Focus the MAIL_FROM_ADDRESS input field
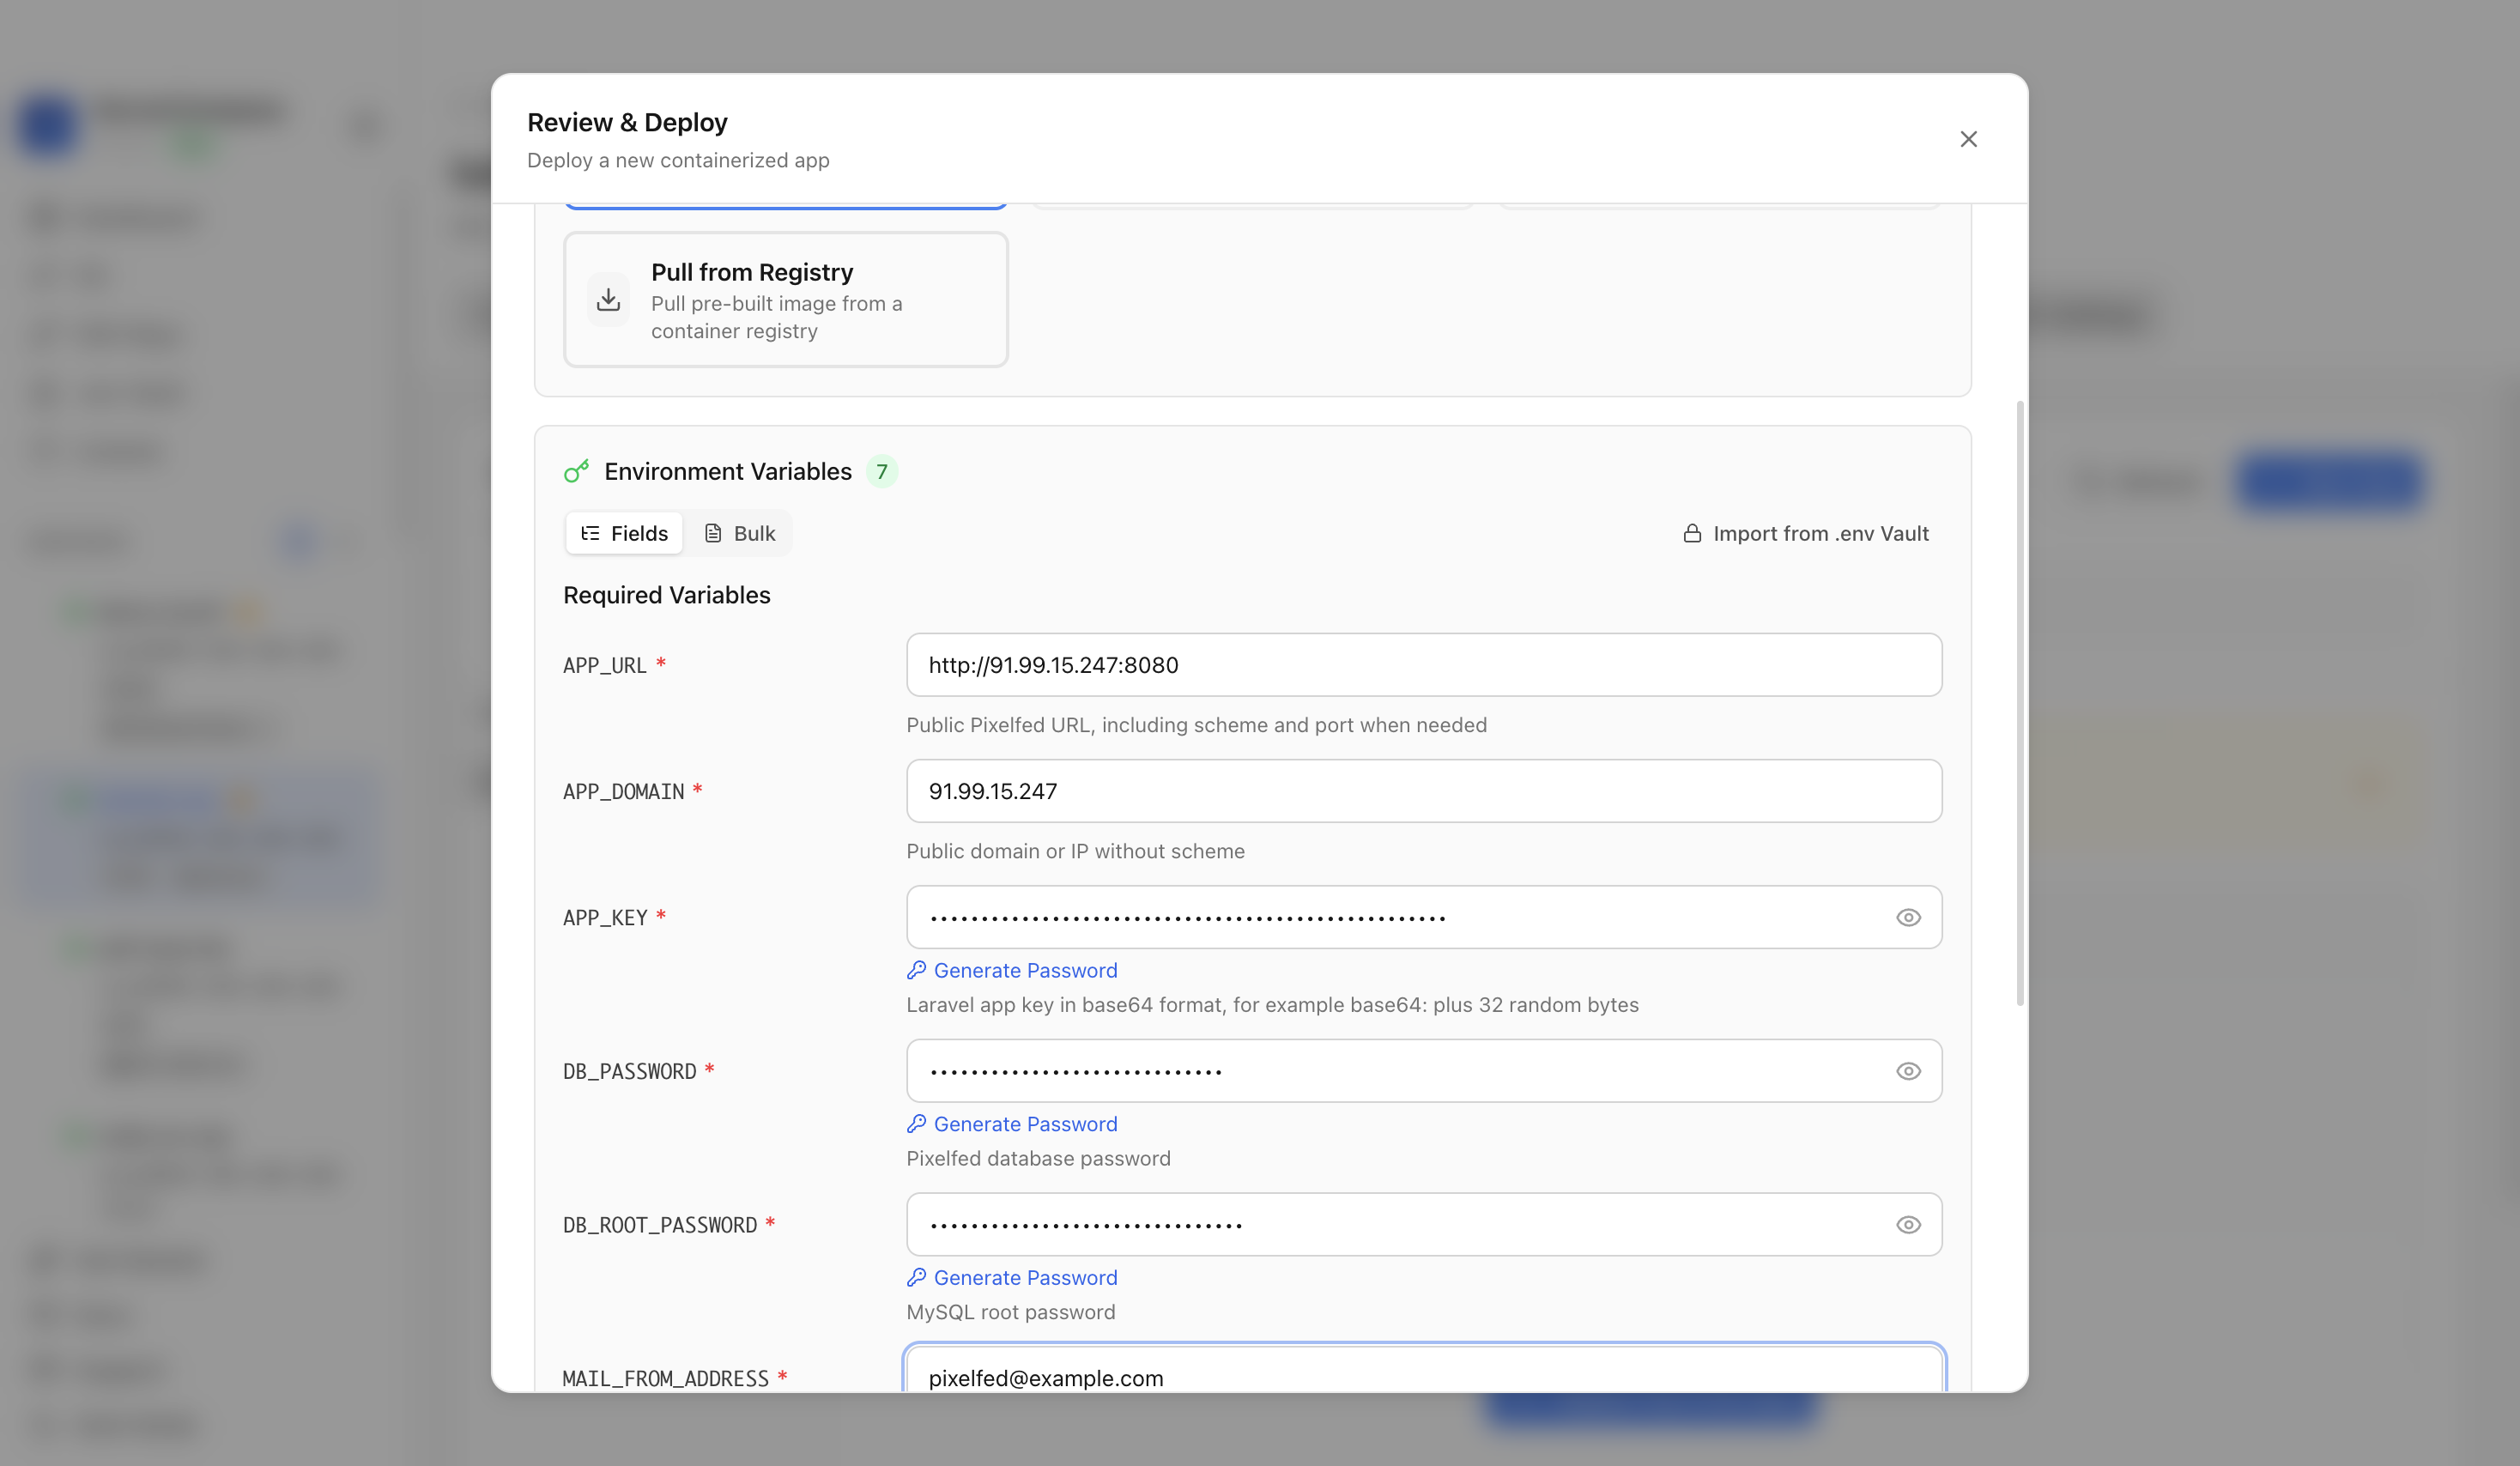2520x1466 pixels. [1424, 1370]
